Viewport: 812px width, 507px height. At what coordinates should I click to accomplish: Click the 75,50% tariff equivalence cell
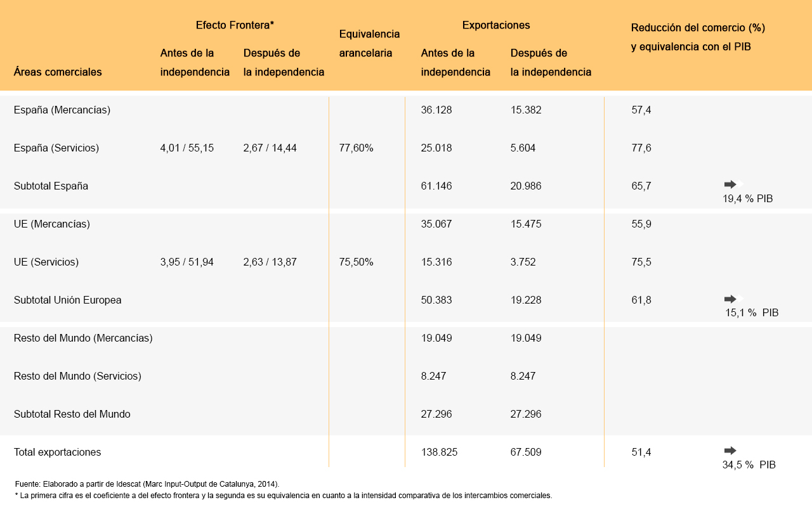[x=357, y=262]
